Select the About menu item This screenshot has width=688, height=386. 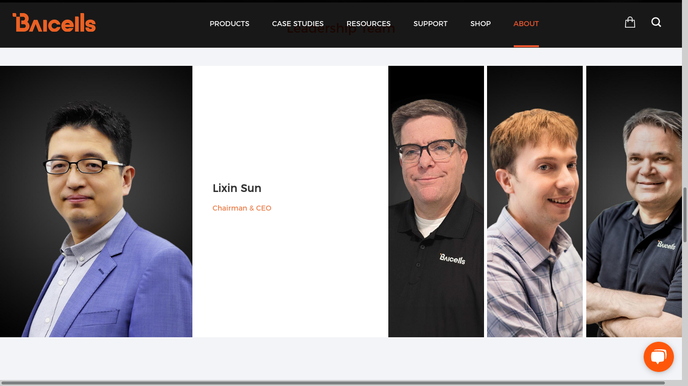526,24
